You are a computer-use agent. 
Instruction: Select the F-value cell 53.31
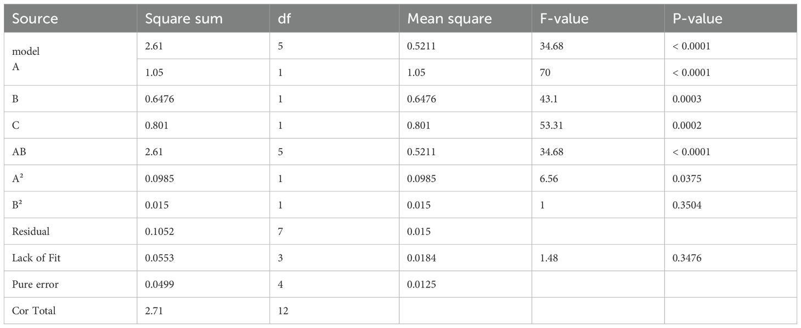pyautogui.click(x=553, y=125)
